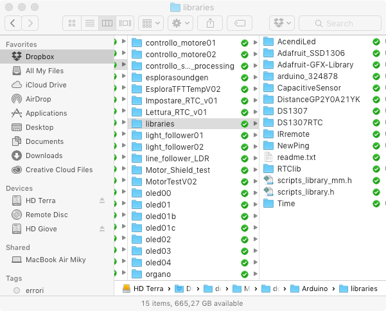Click the Share toolbar button
Image resolution: width=386 pixels, height=311 pixels.
tap(209, 23)
